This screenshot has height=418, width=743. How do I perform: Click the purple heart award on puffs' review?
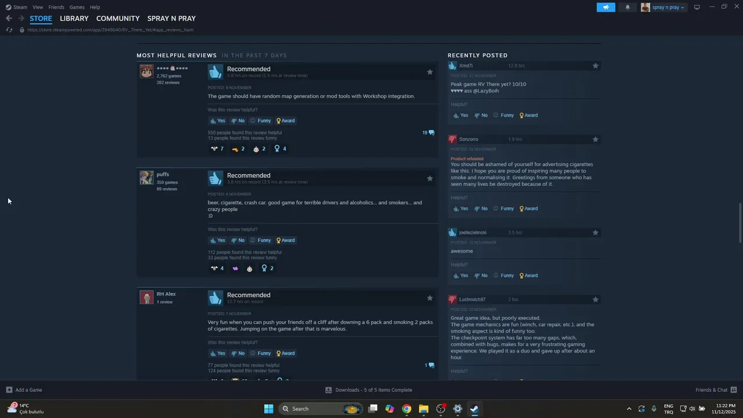[x=235, y=268]
